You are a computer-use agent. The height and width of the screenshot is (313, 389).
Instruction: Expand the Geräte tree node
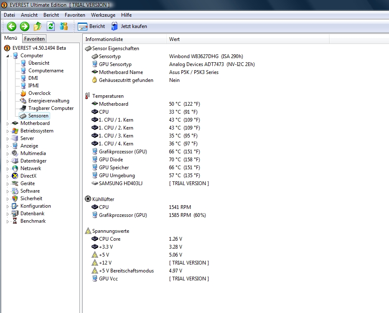coord(8,184)
